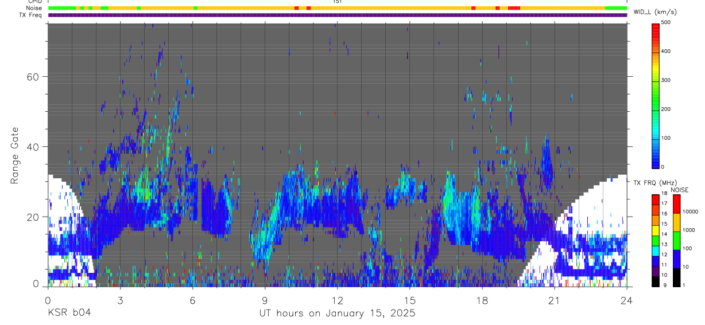Click x-axis tick label '24'
Screen dimensions: 705x325
626,300
